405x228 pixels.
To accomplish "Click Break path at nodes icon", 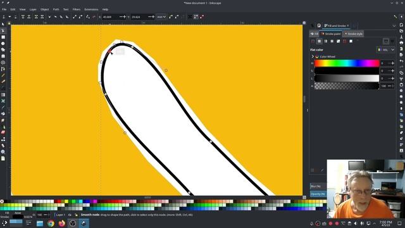I will (29, 17).
